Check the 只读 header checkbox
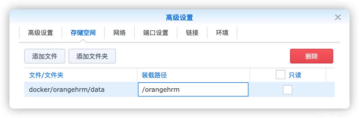Image resolution: width=359 pixels, height=118 pixels. coord(281,75)
